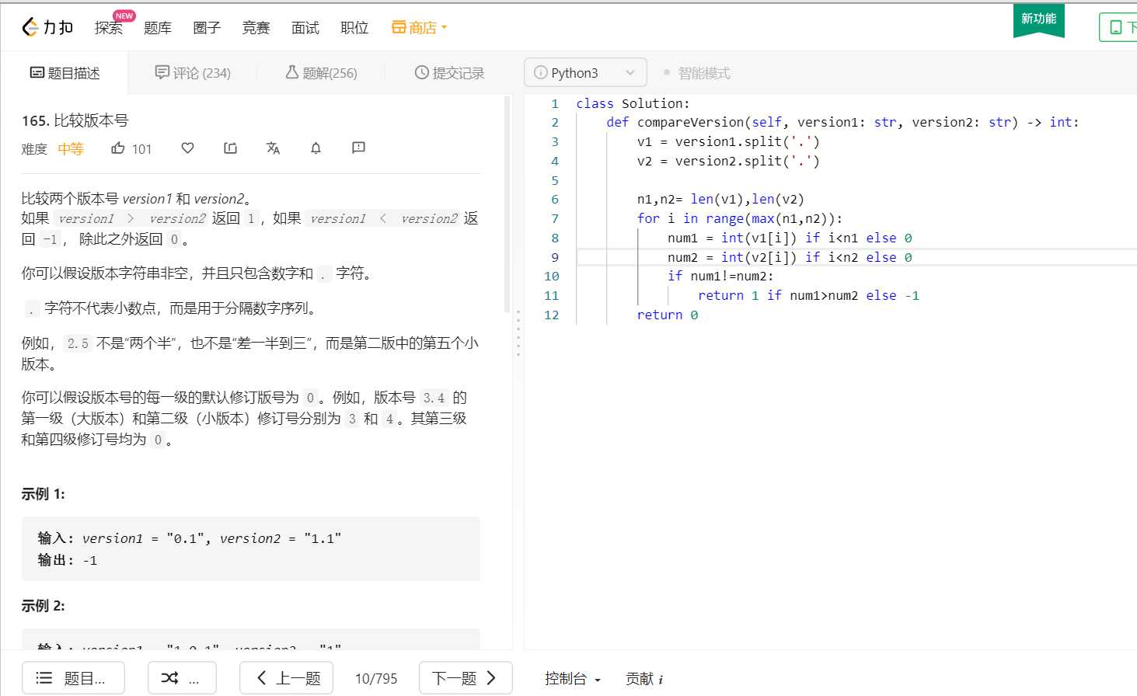Click the shuffle random problem button
1137x696 pixels.
tap(180, 678)
